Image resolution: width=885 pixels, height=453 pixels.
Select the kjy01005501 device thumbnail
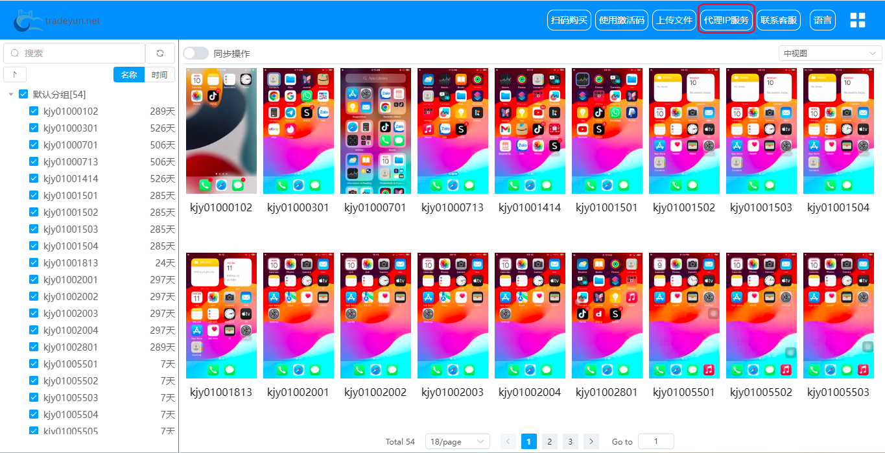tap(684, 316)
